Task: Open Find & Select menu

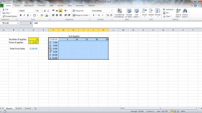Action: [x=185, y=13]
